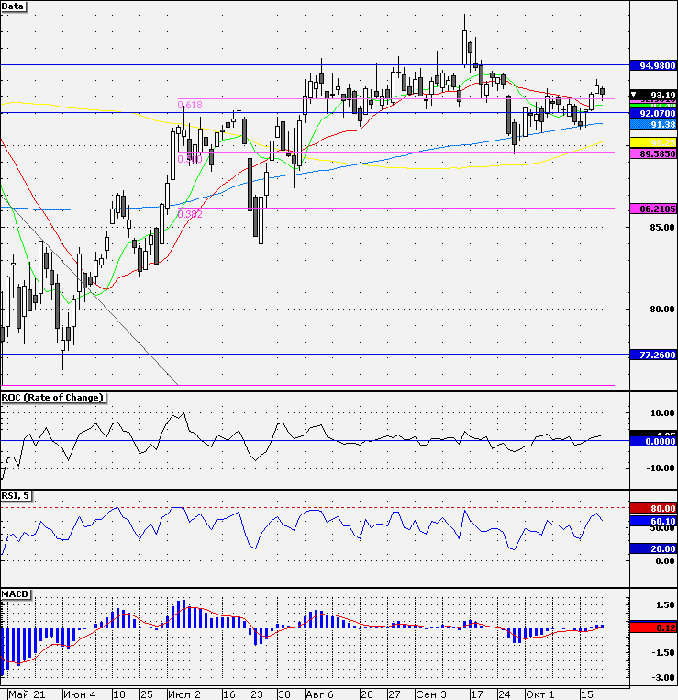Select the RSI 80.00 overbought label
678x700 pixels.
pos(654,509)
